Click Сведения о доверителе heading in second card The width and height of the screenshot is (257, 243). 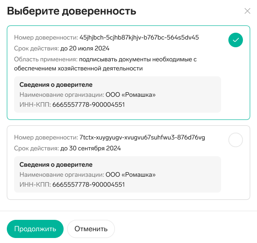[56, 164]
